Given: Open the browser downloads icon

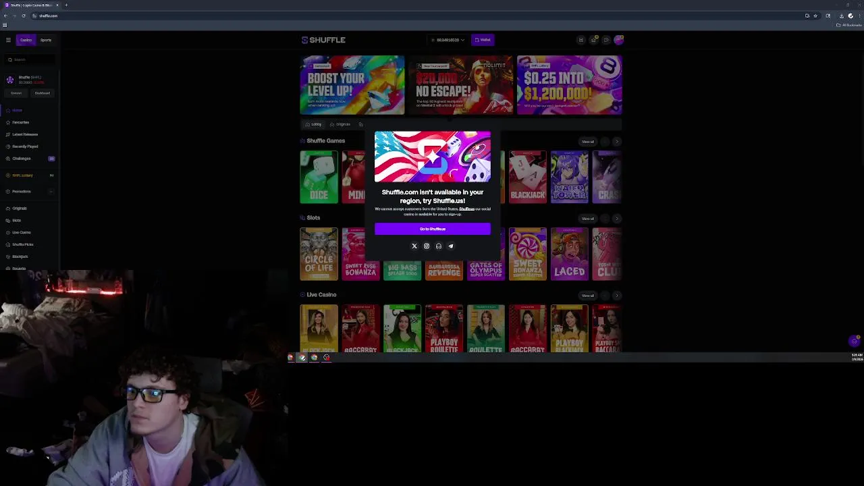Looking at the screenshot, I should (841, 16).
